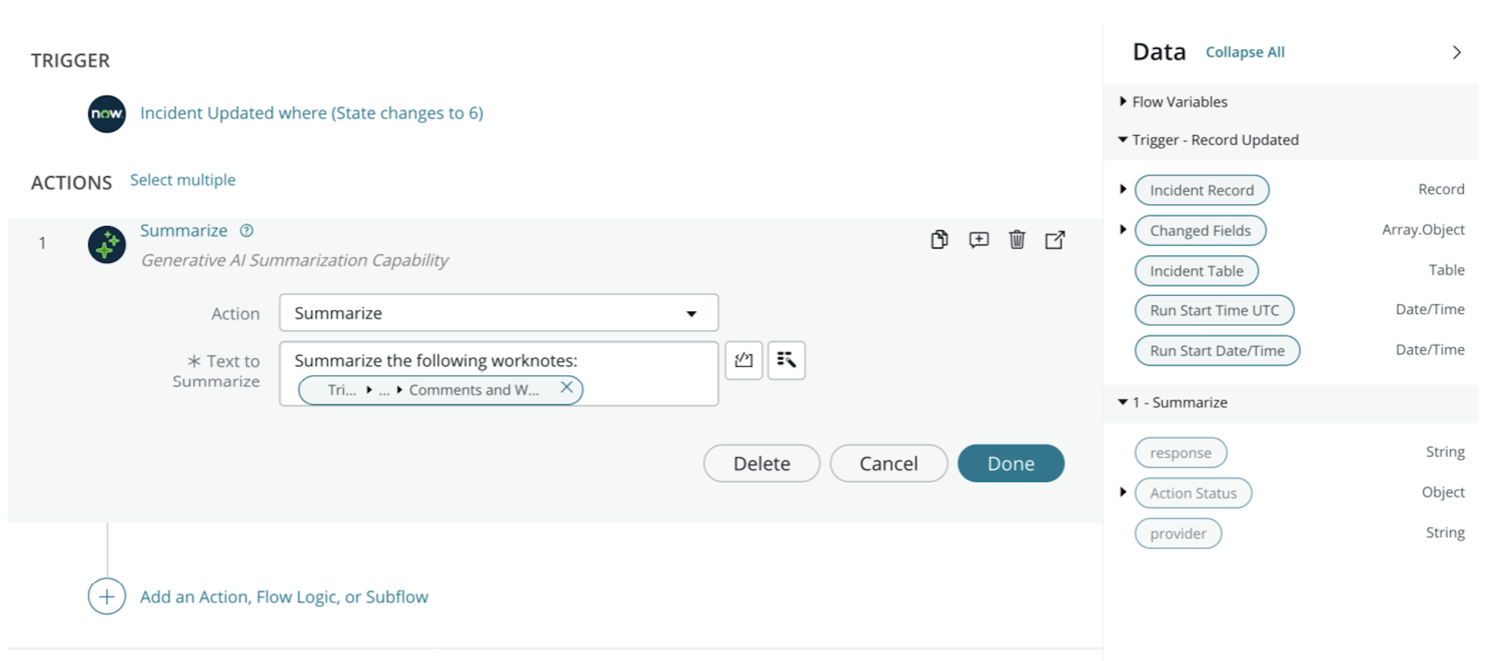Toggle the script editor for Text to Summarize
This screenshot has height=661, width=1507.
click(743, 360)
